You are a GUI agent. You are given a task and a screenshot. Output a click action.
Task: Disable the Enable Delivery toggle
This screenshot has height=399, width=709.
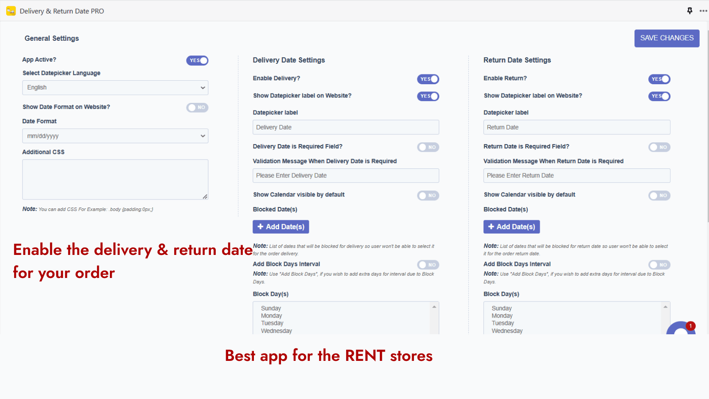428,79
